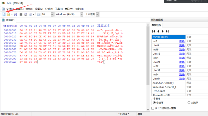Open the 十六进制 offset base dropdown arrow

click(97, 14)
